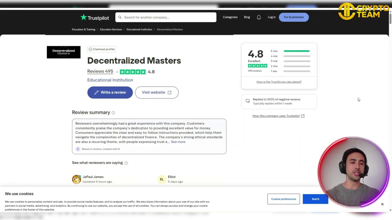Screen dimensions: 392x220
Task: Select 'Education & Training' in the breadcrumb
Action: click(x=83, y=29)
